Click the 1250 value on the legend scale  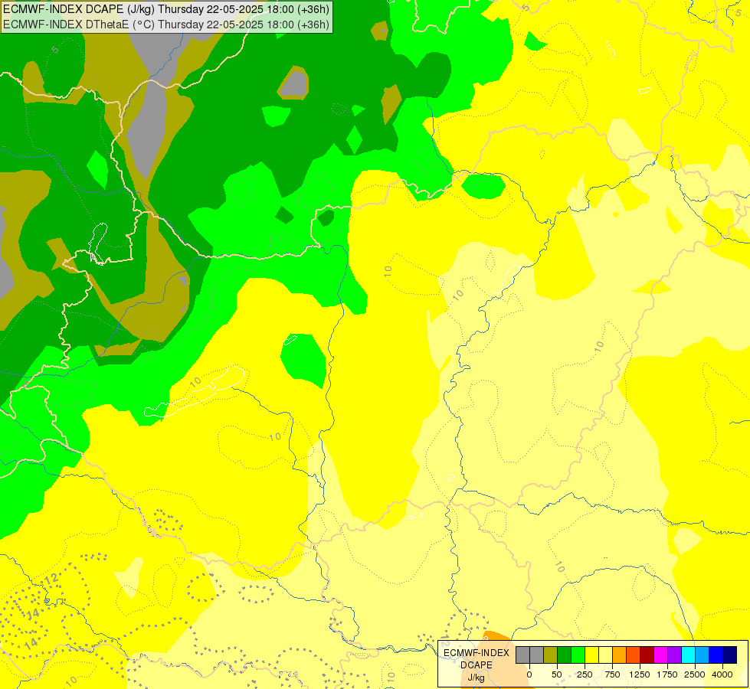coord(640,674)
